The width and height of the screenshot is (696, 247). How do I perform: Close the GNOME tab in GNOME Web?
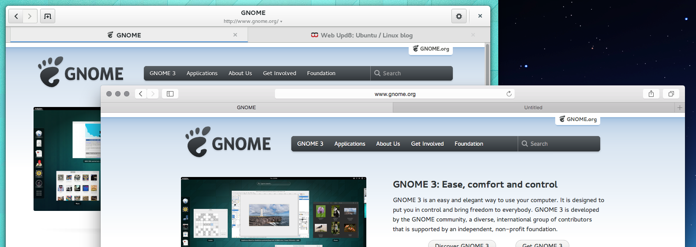coord(235,35)
